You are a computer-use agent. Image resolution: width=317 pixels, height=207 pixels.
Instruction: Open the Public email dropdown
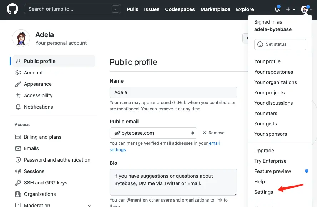point(154,133)
